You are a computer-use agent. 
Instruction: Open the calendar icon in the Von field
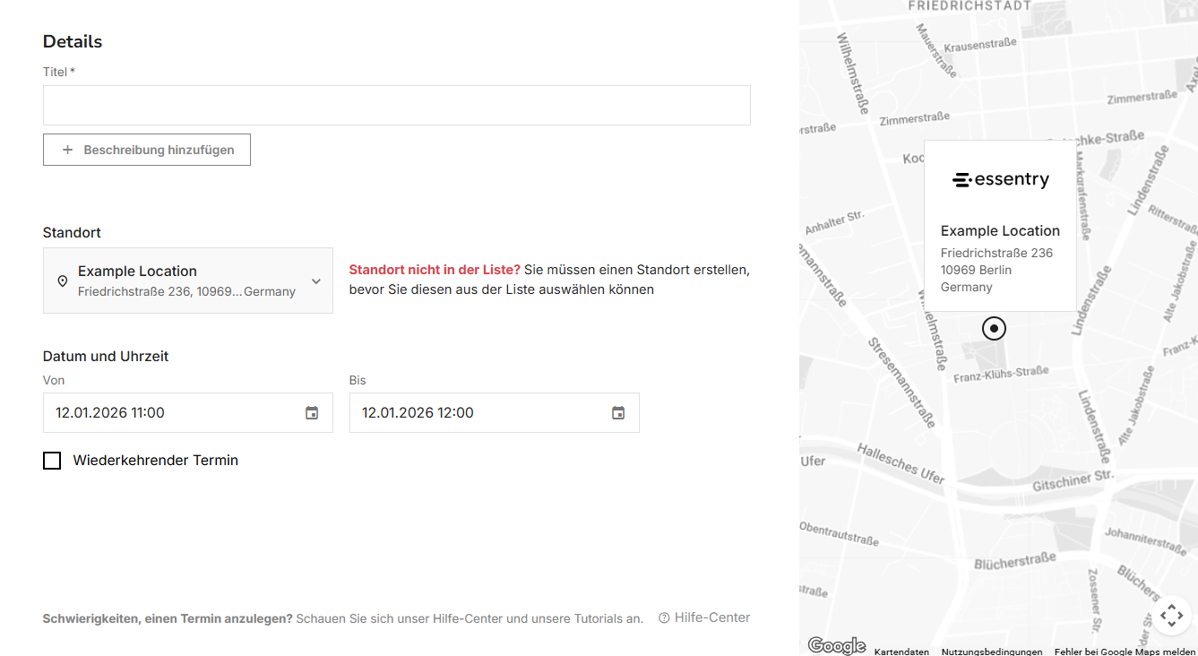tap(312, 412)
